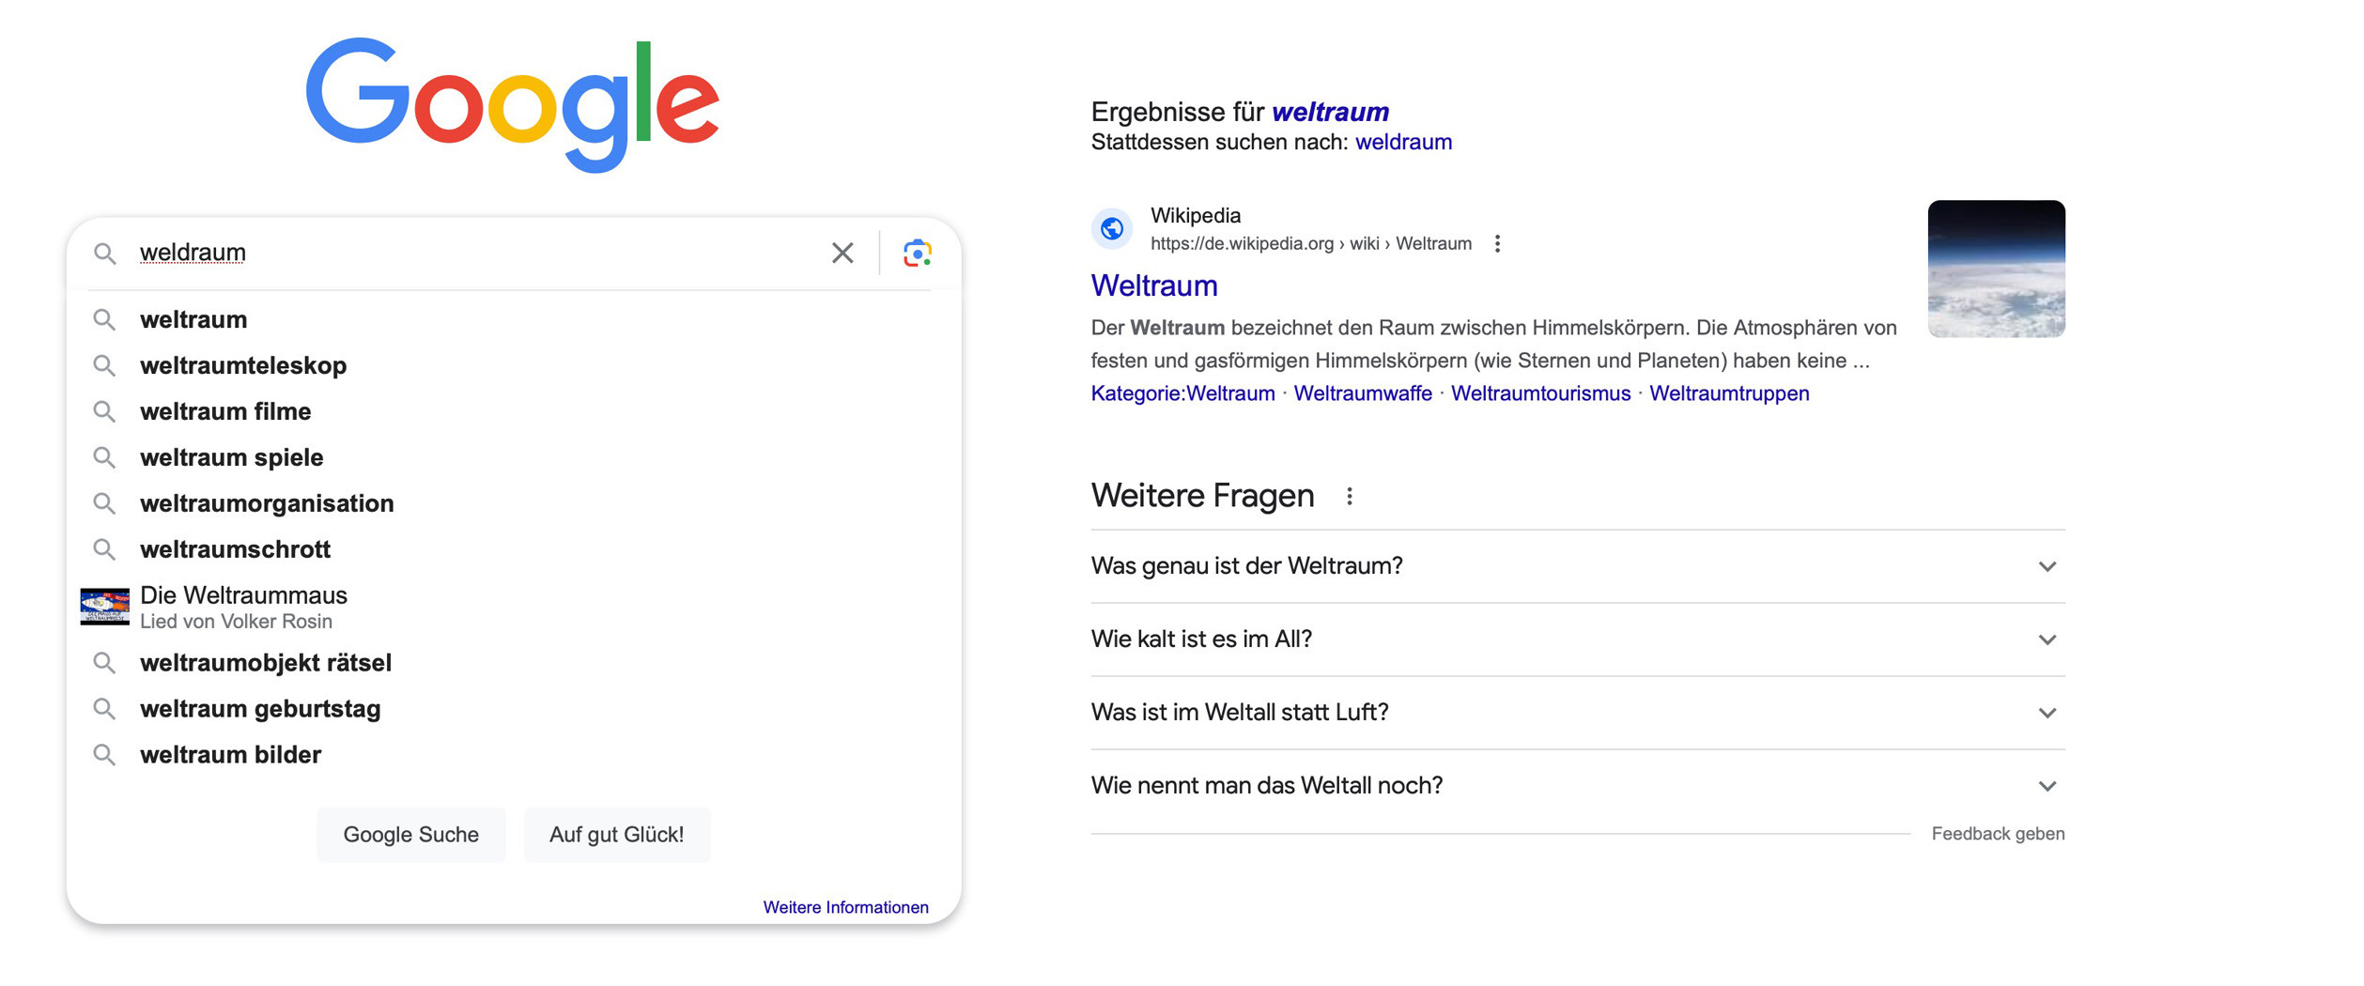Click the Google logo
This screenshot has width=2364, height=986.
point(513,103)
